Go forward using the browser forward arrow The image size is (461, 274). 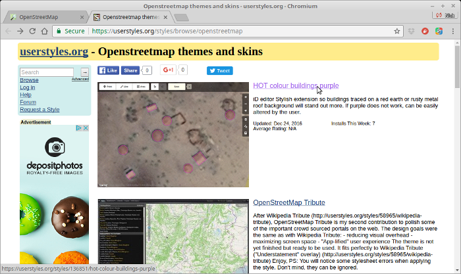(20, 31)
